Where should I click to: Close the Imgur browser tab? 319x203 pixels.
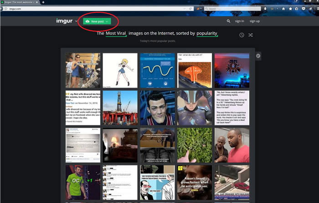pyautogui.click(x=37, y=2)
